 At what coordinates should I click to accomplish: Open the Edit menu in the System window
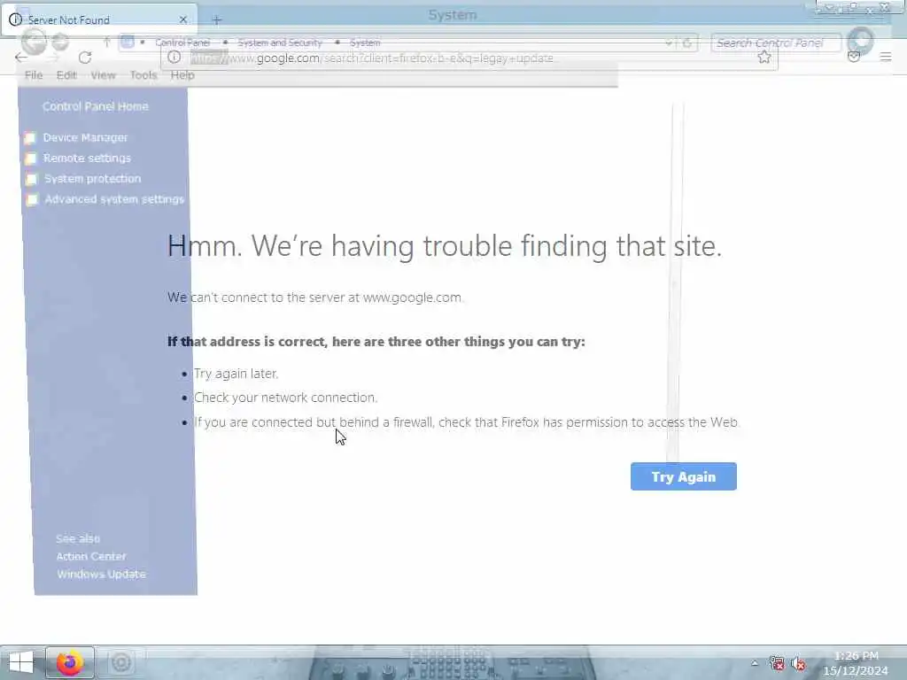tap(66, 75)
